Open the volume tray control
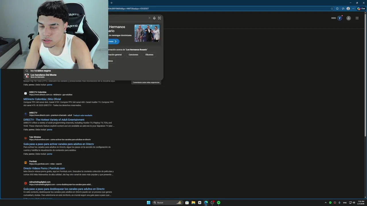Viewport: 367px width, 206px height. point(354,203)
